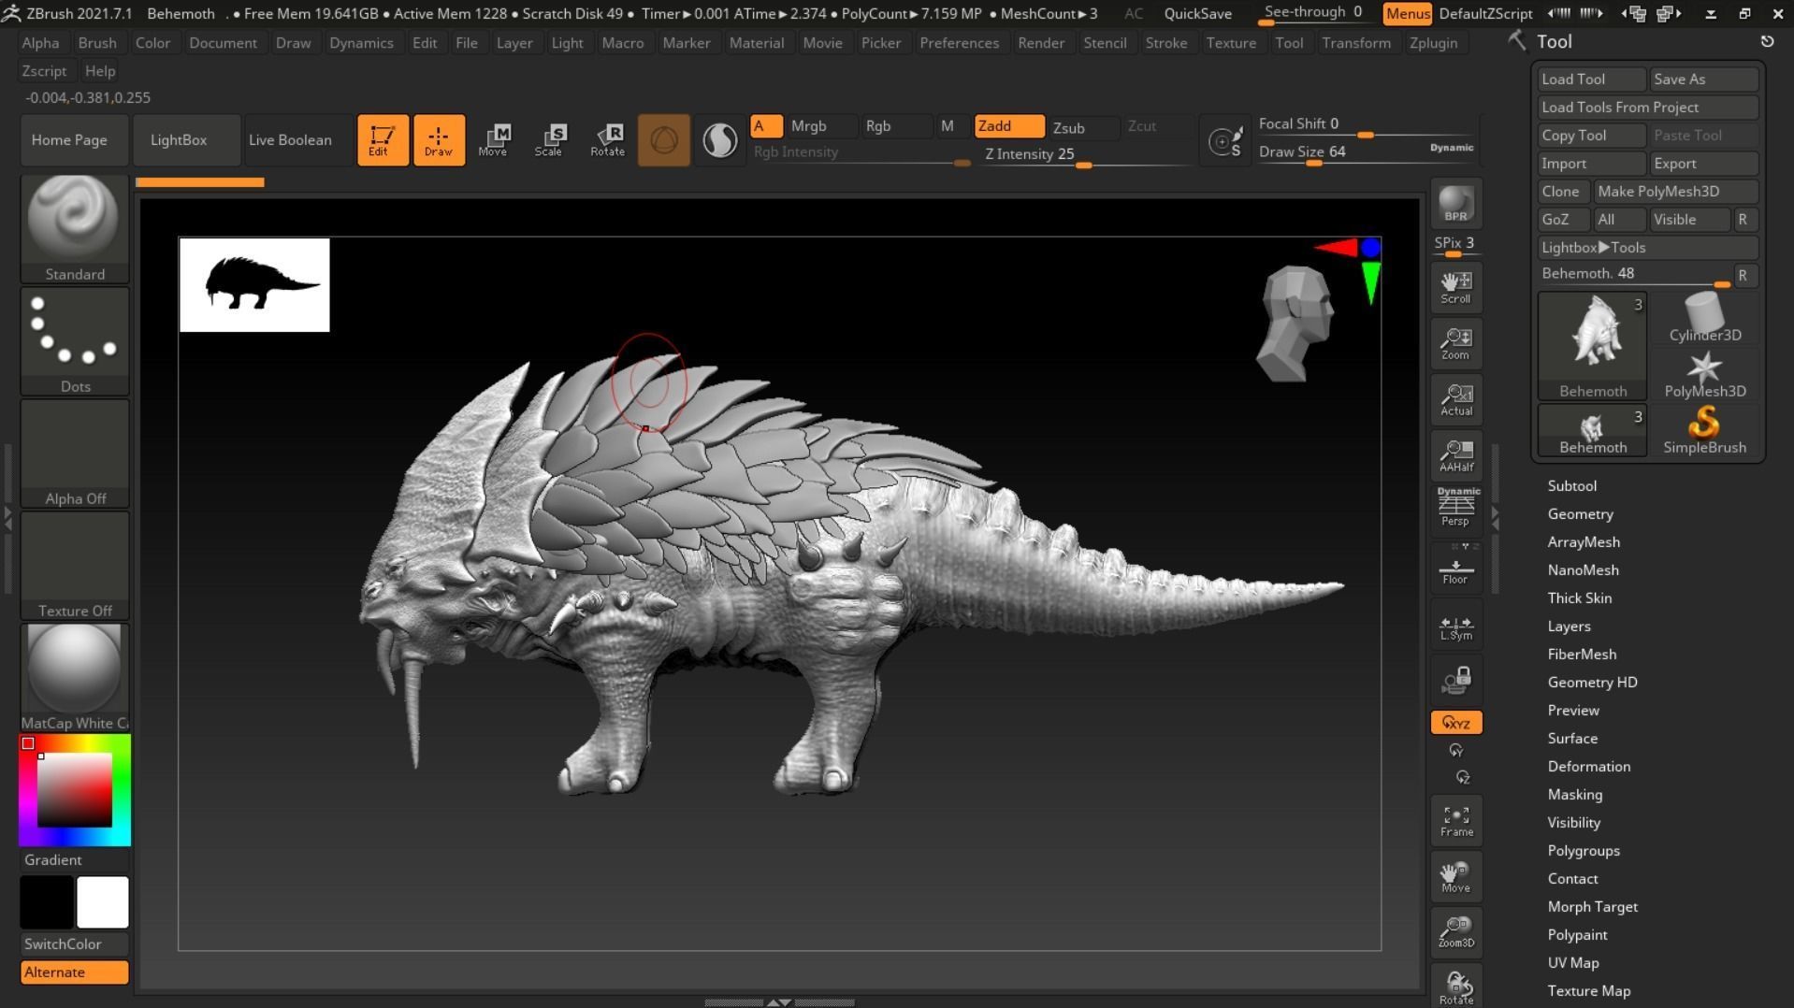This screenshot has width=1794, height=1008.
Task: Click the AAHalf icon
Action: pos(1455,455)
